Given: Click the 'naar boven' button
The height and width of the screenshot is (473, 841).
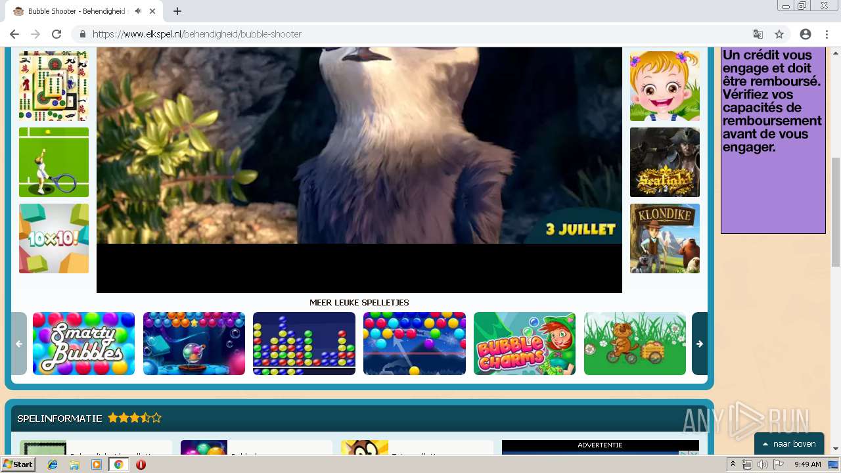Looking at the screenshot, I should 789,444.
